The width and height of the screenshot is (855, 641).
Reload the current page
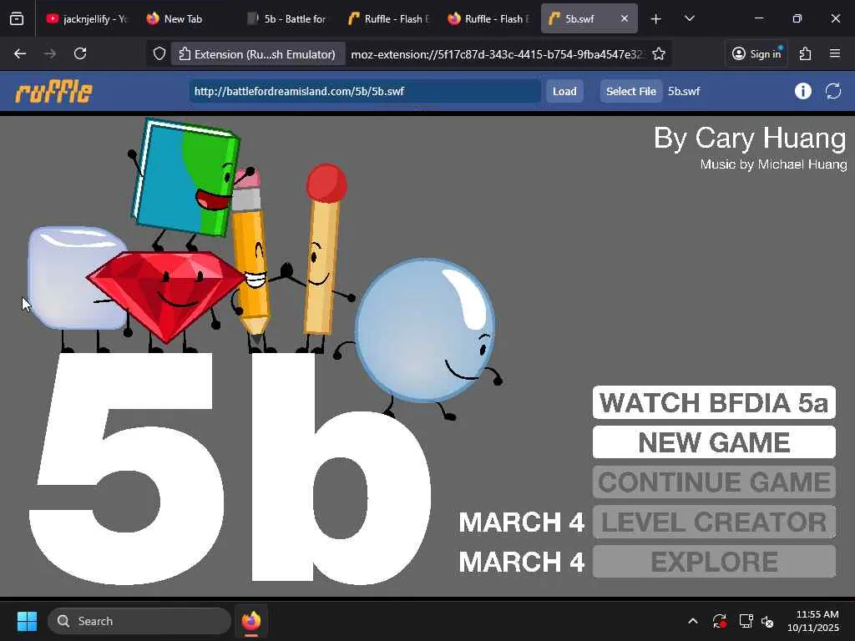tap(80, 53)
